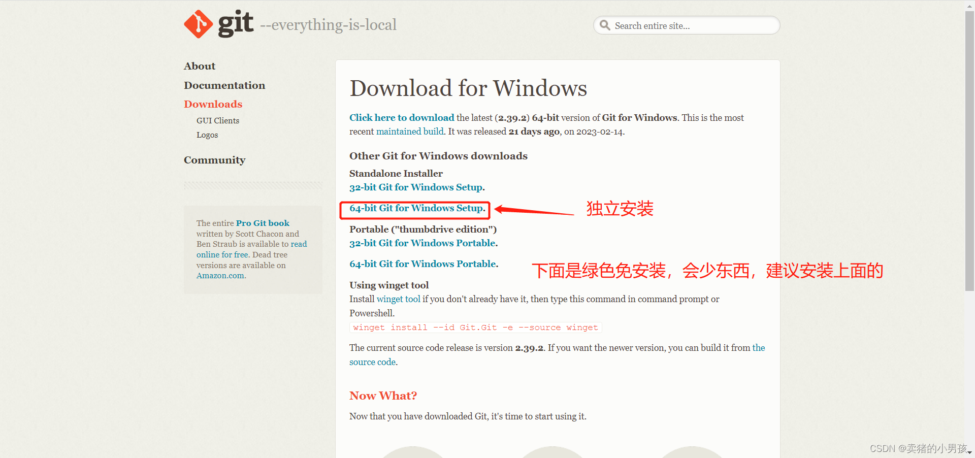Viewport: 975px width, 458px height.
Task: Open the winget tool link
Action: [399, 299]
